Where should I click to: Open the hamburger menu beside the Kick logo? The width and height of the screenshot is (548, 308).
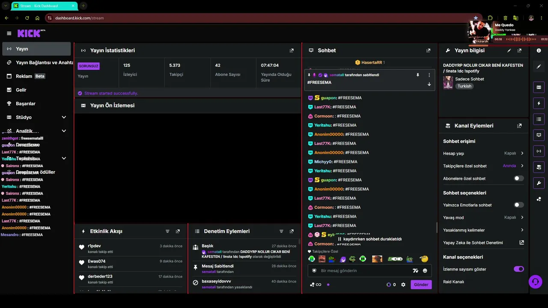[x=9, y=33]
